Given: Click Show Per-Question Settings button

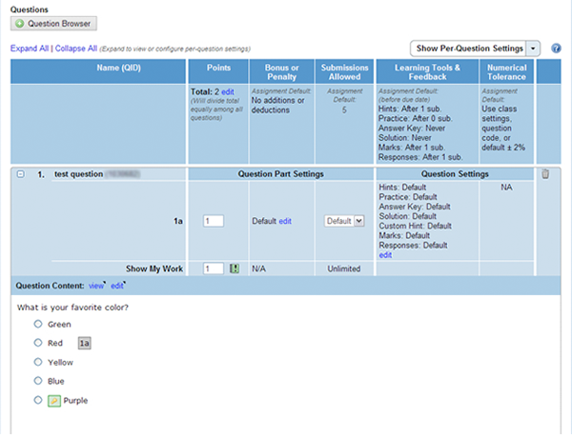Looking at the screenshot, I should [x=467, y=48].
